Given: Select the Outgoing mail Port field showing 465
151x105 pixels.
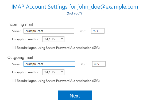Looking at the screenshot, I should 99,64.
